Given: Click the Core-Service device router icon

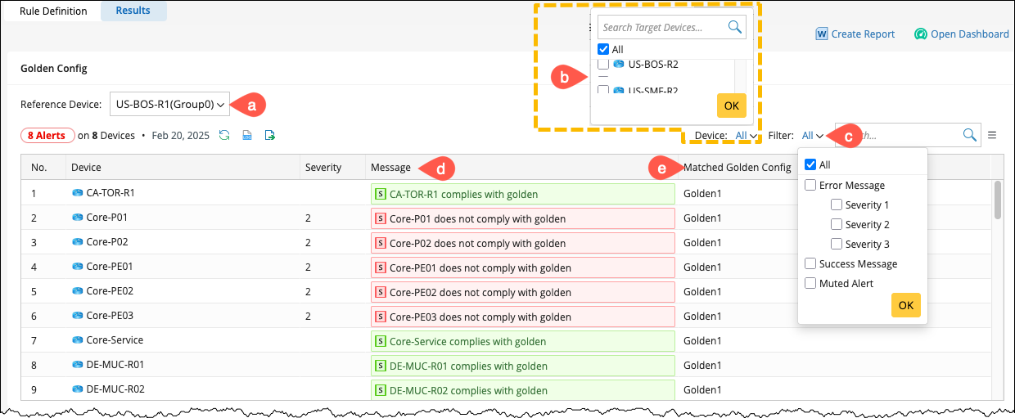Looking at the screenshot, I should 78,340.
